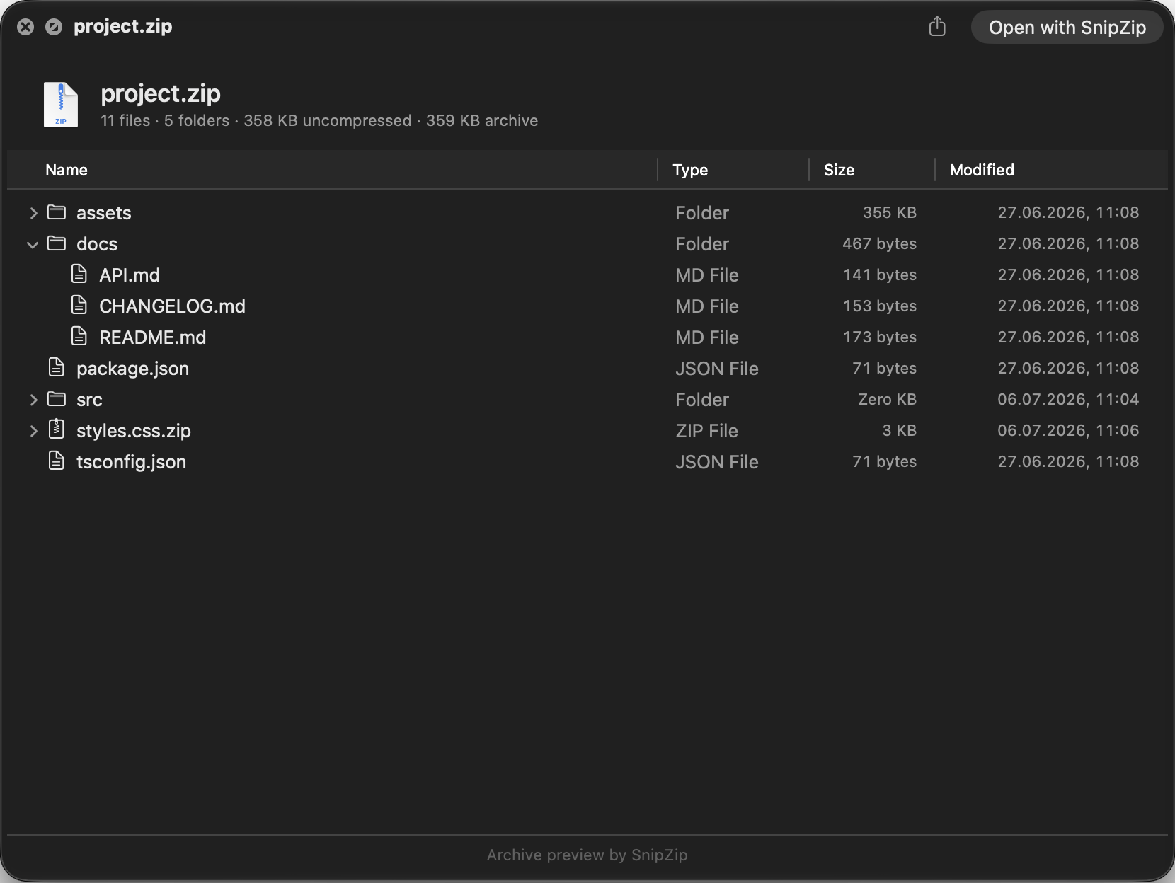1175x883 pixels.
Task: Expand the styles.css.zip archive chevron
Action: [x=33, y=431]
